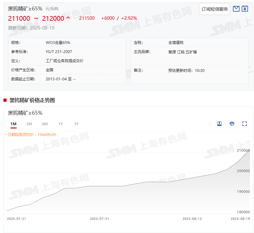
Task: Click the envelope SMS subscription icon
Action: coord(236,9)
